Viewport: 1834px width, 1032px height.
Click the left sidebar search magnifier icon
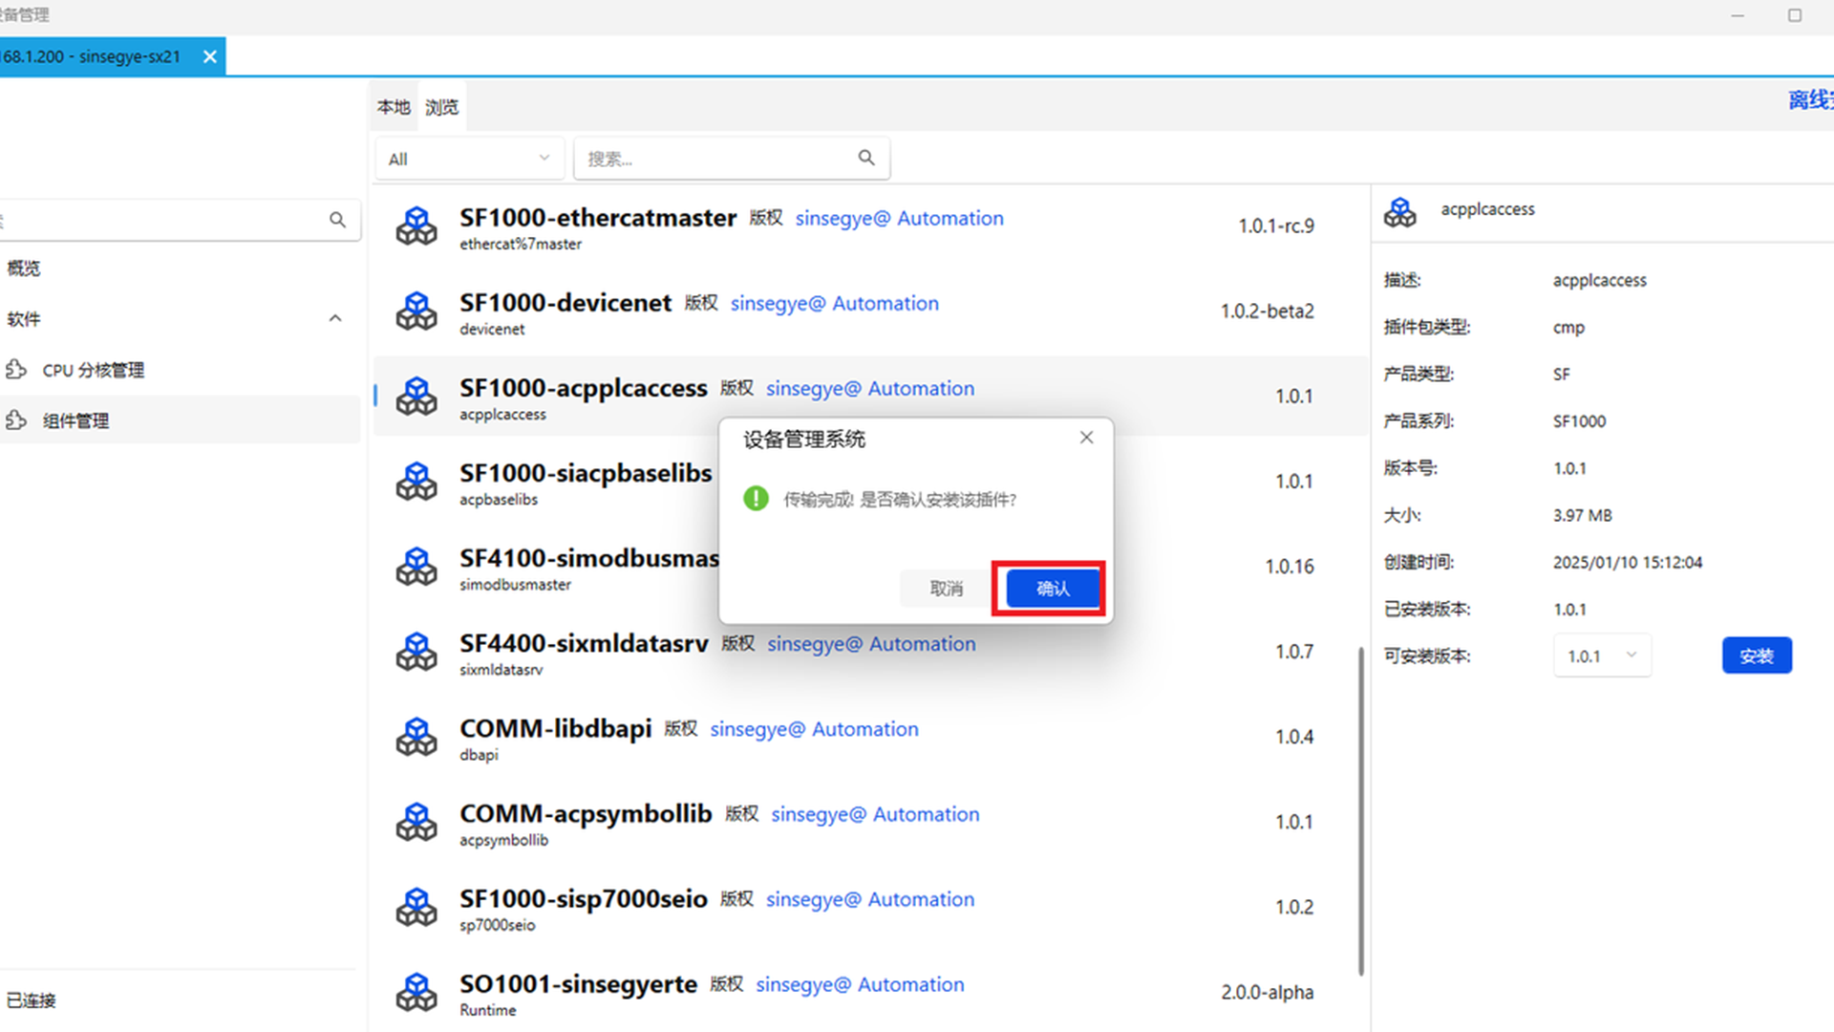point(337,220)
